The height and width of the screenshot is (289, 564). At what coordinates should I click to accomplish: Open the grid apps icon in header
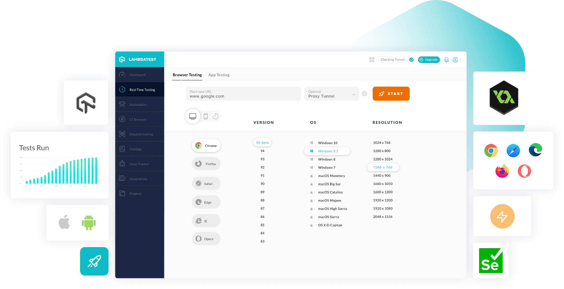(372, 60)
